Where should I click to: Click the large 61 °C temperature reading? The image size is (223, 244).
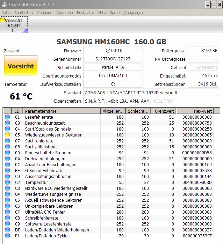coord(21,96)
